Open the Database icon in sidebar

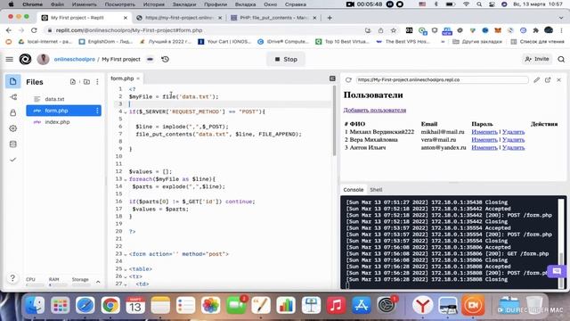[x=13, y=144]
